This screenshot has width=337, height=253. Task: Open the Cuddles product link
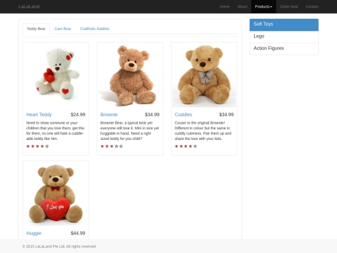coord(183,115)
